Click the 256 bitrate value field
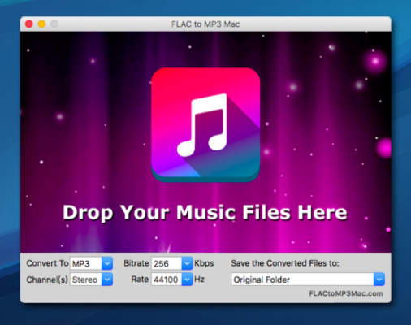The height and width of the screenshot is (325, 411). [x=167, y=263]
